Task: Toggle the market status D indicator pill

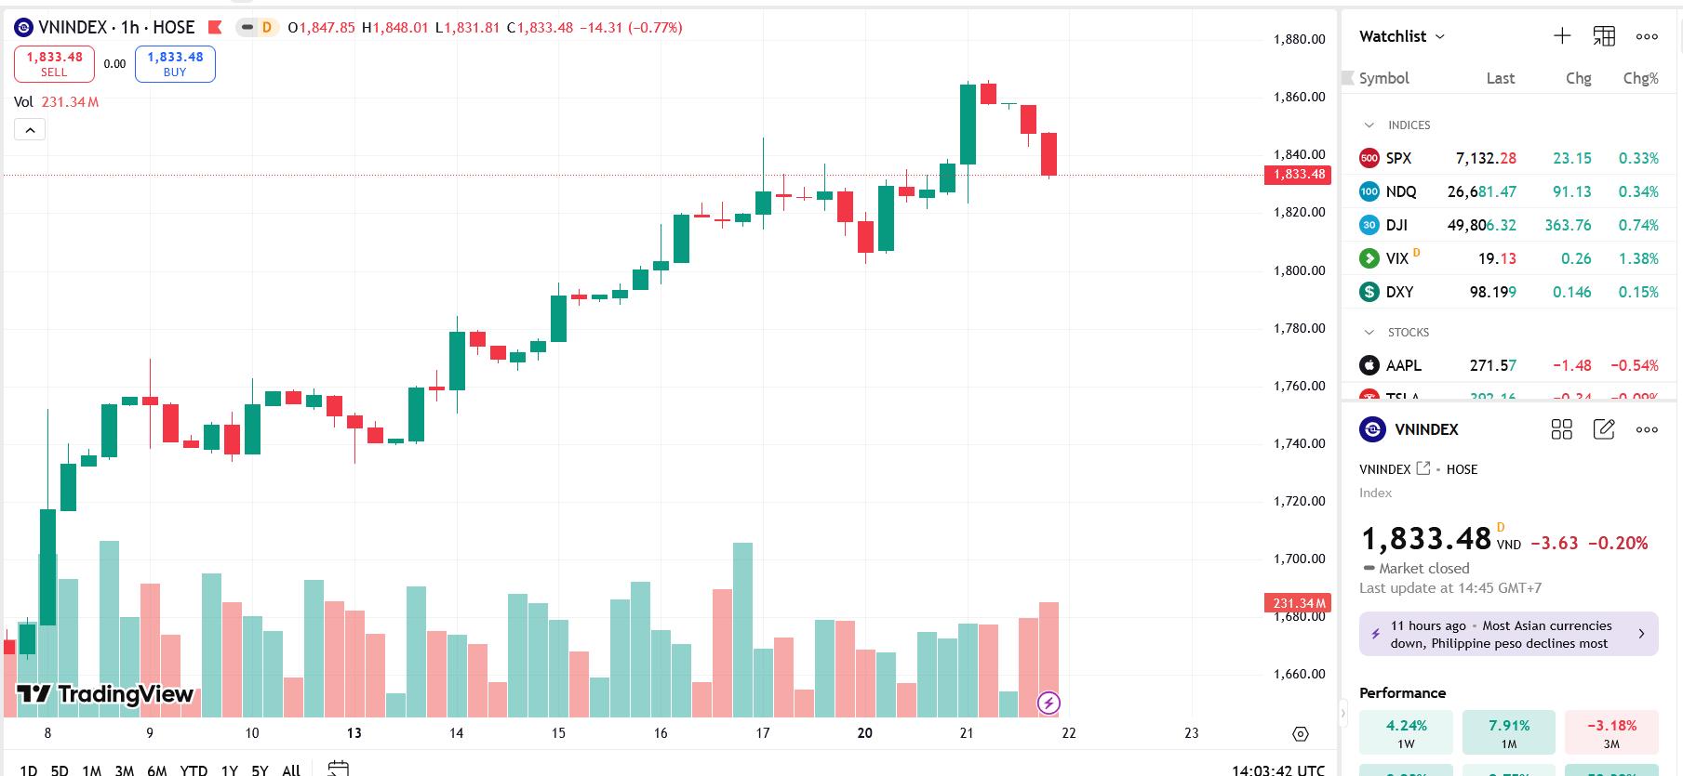Action: tap(257, 28)
